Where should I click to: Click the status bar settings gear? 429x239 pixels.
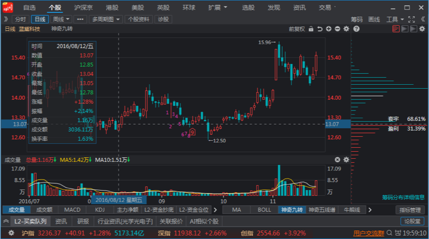click(11, 233)
